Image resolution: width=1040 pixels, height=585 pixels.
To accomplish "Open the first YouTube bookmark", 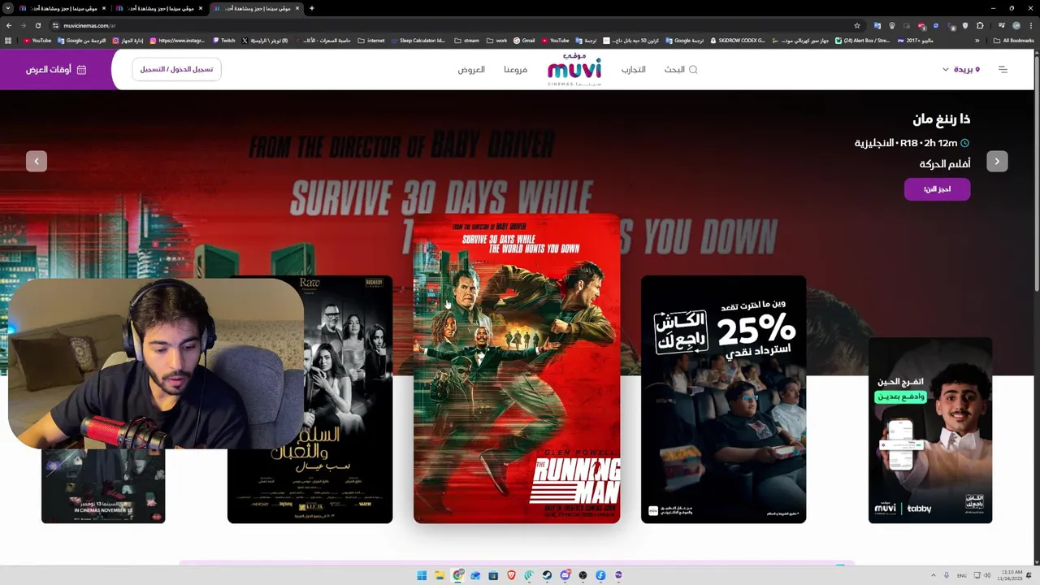I will tap(37, 40).
